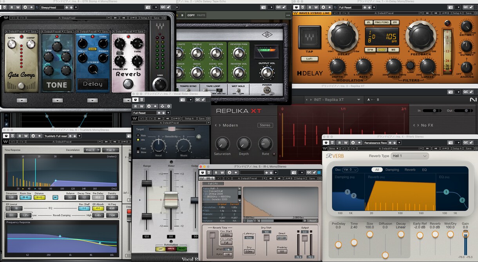Image resolution: width=478 pixels, height=262 pixels.
Task: Click Setup A in RVerb toolbar
Action: click(457, 148)
